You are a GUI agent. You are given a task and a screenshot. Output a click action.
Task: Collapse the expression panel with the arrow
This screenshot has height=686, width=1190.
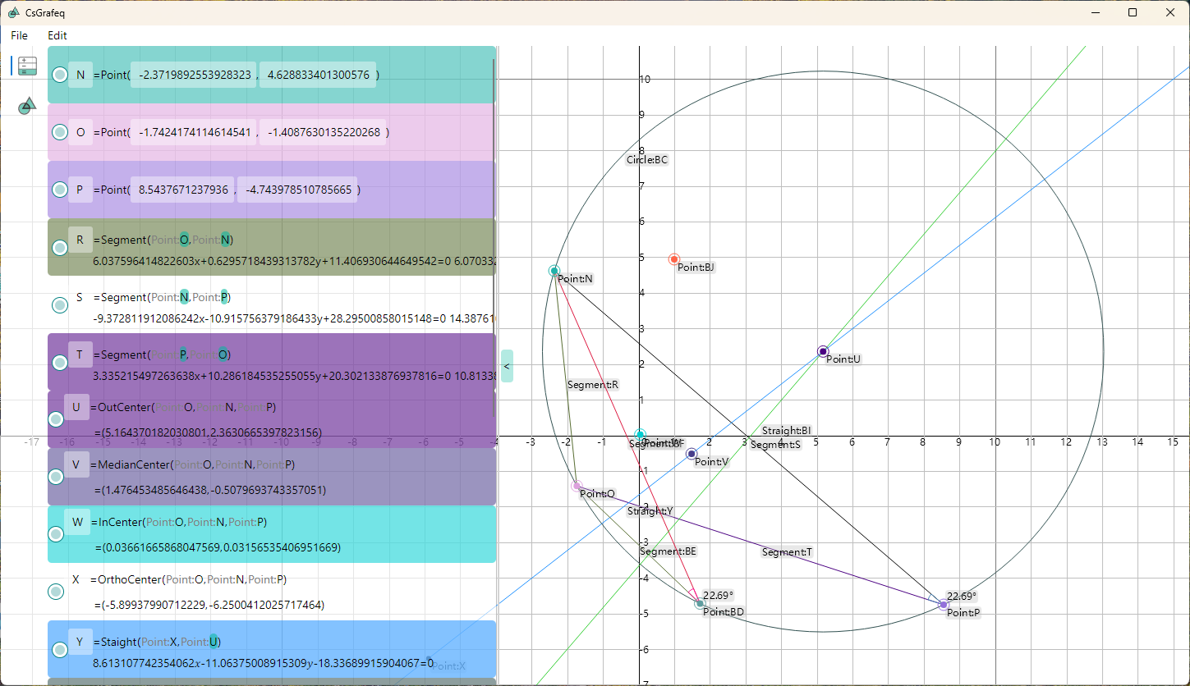pyautogui.click(x=507, y=366)
